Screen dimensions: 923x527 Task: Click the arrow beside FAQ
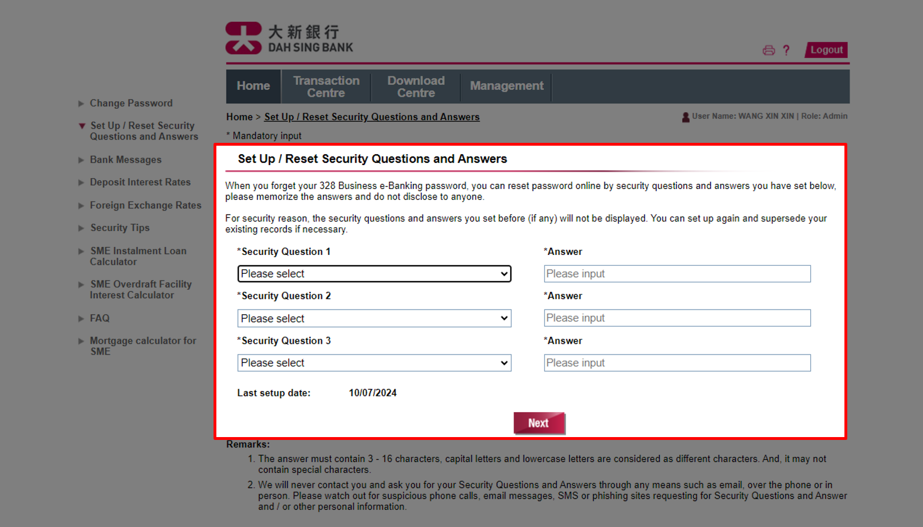coord(81,319)
